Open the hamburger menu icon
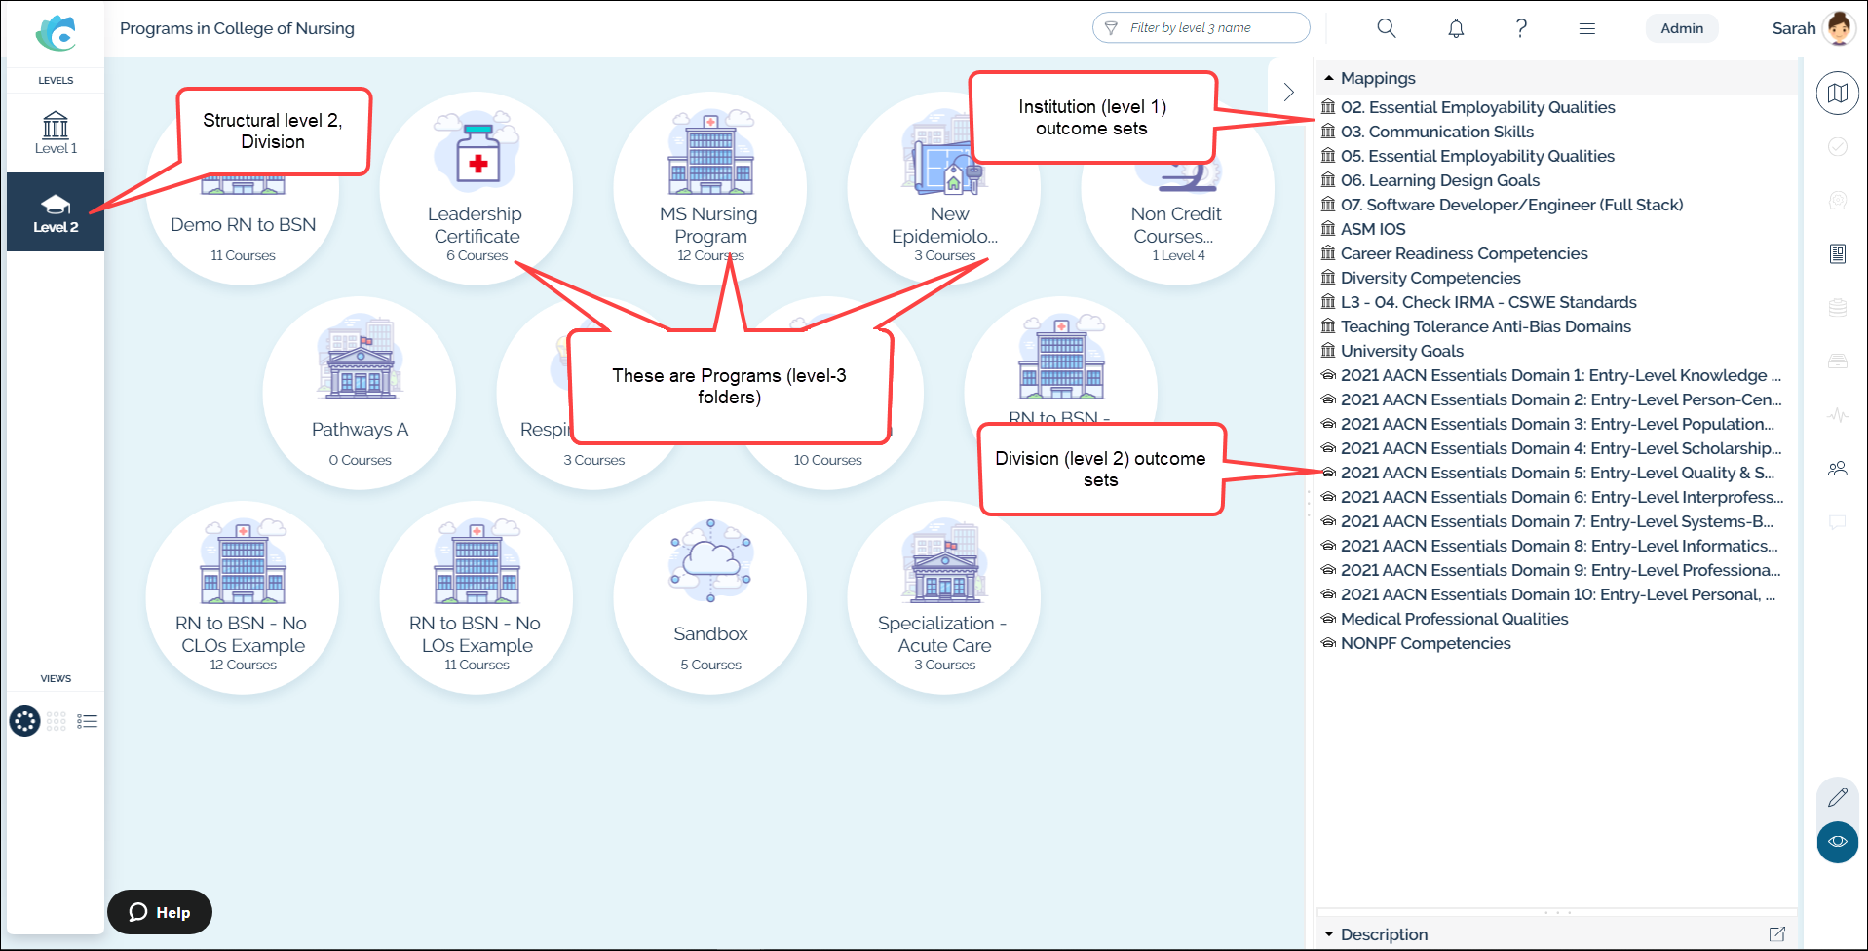 point(1587,28)
